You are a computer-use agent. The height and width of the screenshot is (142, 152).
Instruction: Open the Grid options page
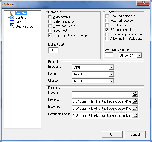[19, 22]
